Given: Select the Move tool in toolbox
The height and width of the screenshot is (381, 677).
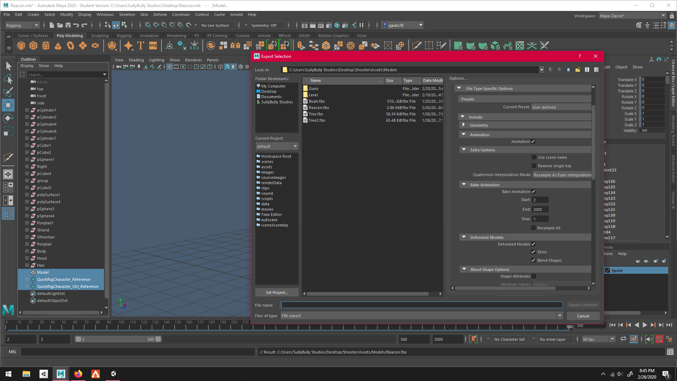Looking at the screenshot, I should (8, 105).
